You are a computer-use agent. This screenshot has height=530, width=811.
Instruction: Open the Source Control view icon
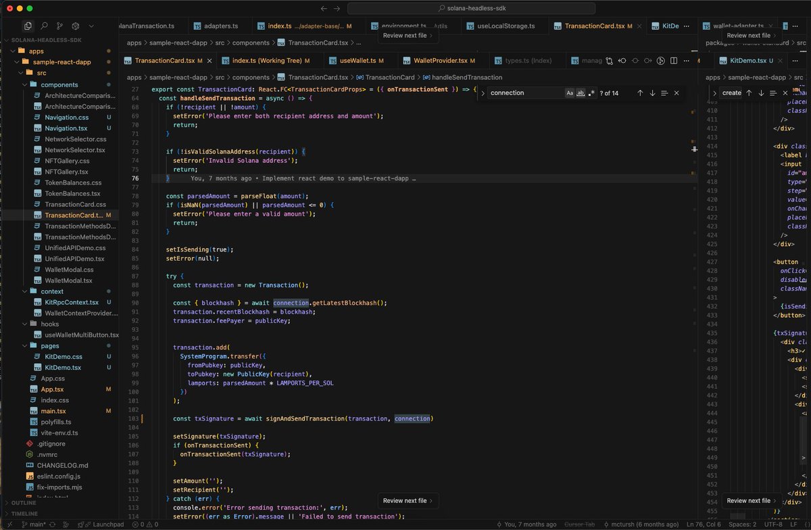click(x=60, y=26)
